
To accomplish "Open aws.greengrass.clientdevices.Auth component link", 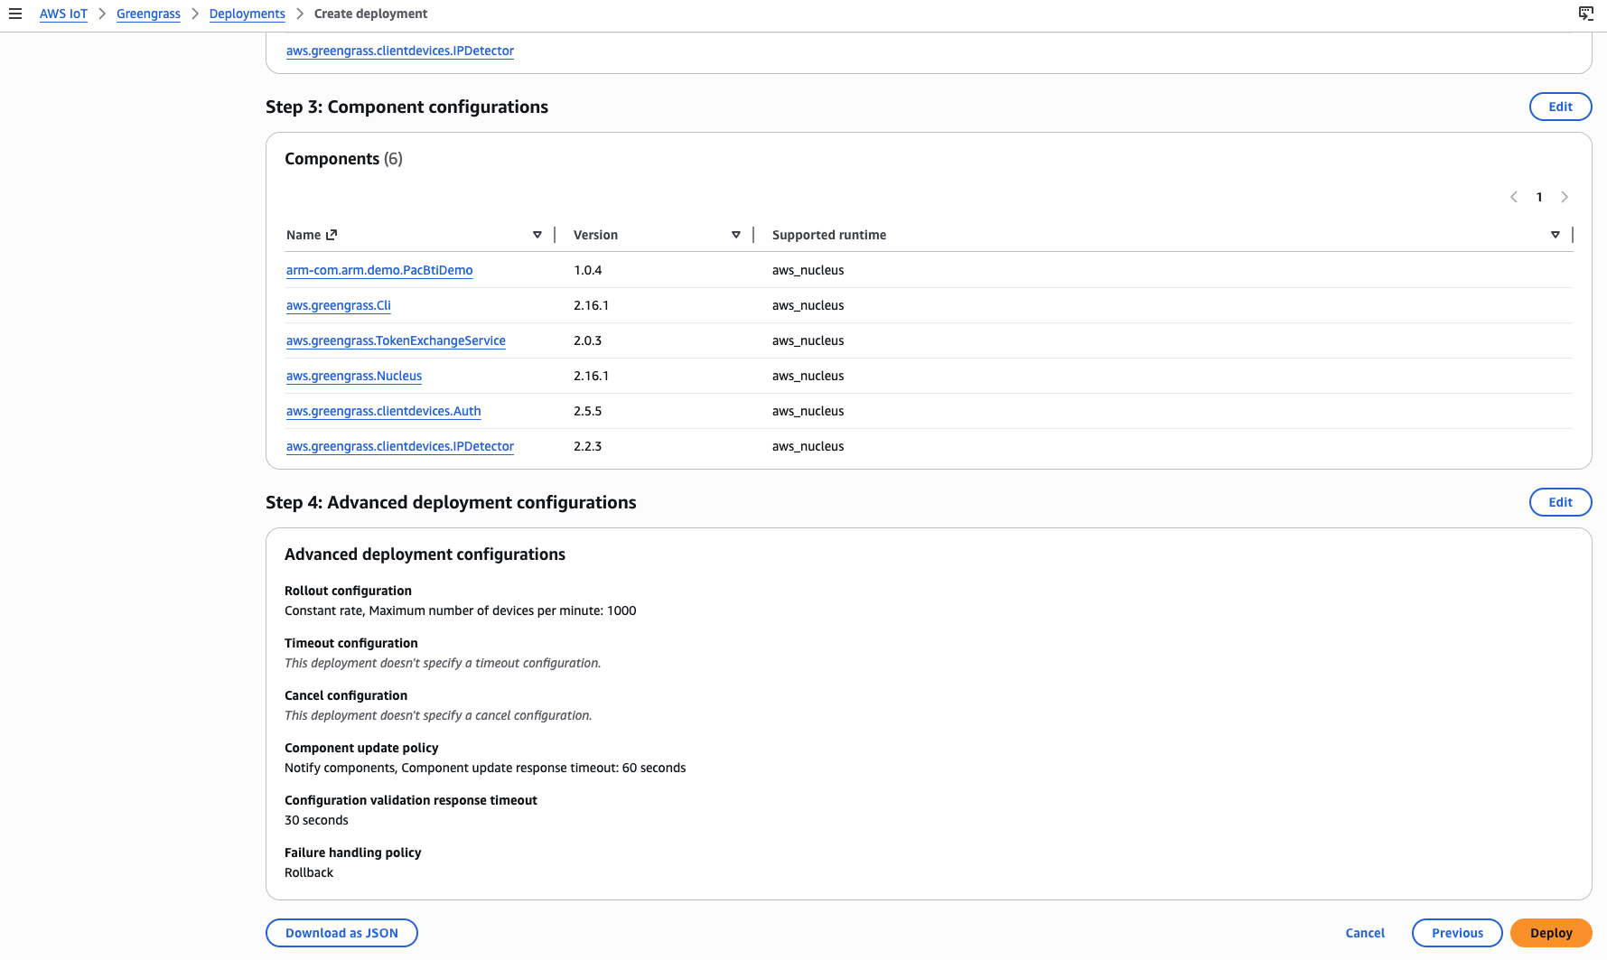I will tap(384, 411).
